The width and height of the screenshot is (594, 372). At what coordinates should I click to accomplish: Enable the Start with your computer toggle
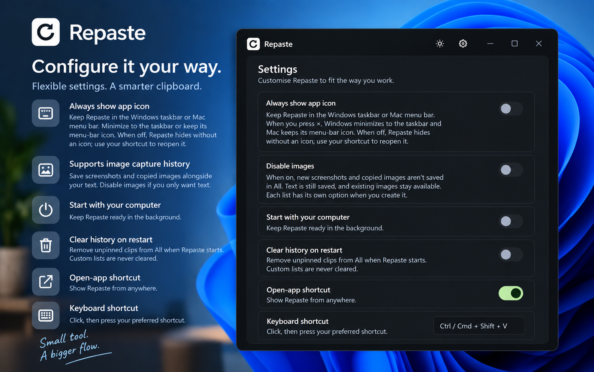(510, 221)
